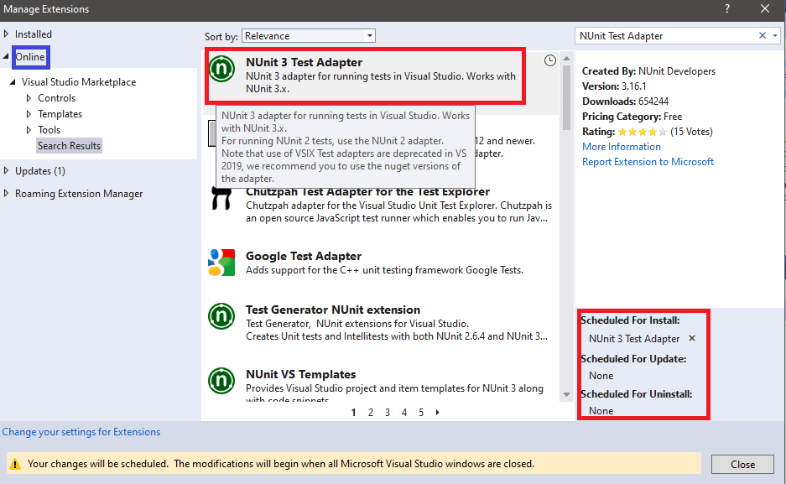Collapse the Visual Studio Marketplace node
The width and height of the screenshot is (786, 484).
coord(10,81)
